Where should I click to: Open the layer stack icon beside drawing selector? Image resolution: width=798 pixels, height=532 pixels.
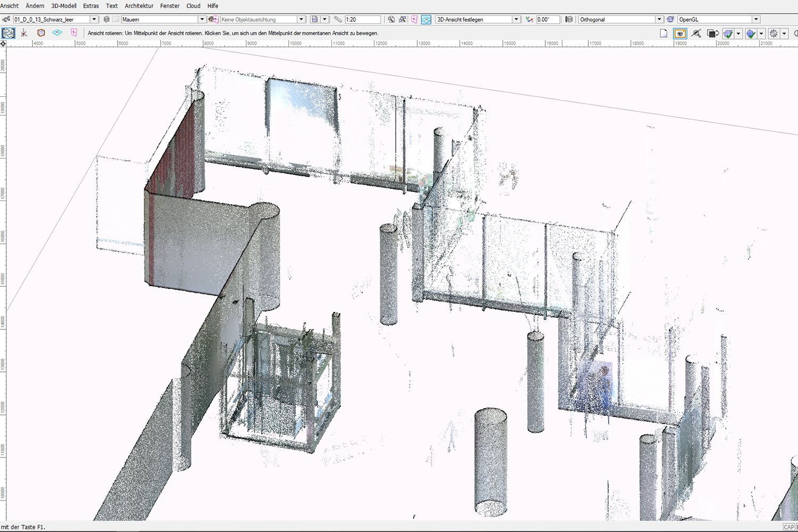(106, 19)
